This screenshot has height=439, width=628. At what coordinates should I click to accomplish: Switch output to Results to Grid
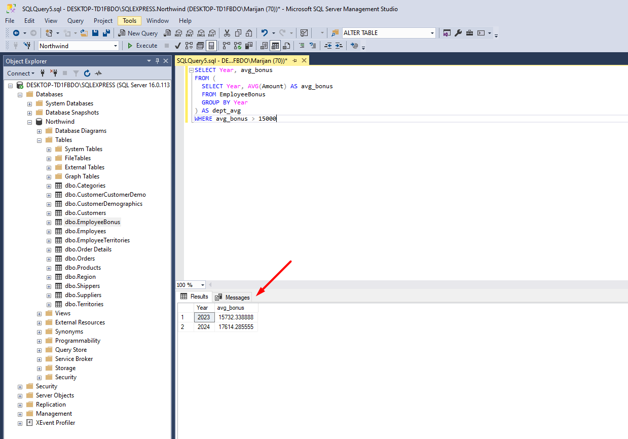275,46
